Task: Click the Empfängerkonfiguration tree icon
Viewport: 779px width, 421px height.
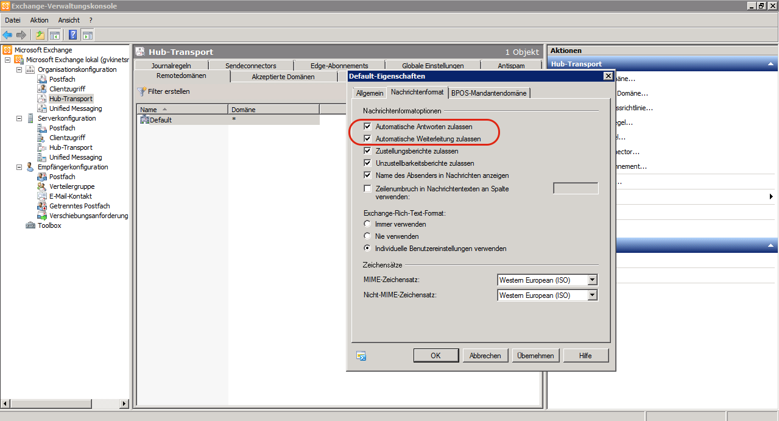Action: tap(30, 167)
